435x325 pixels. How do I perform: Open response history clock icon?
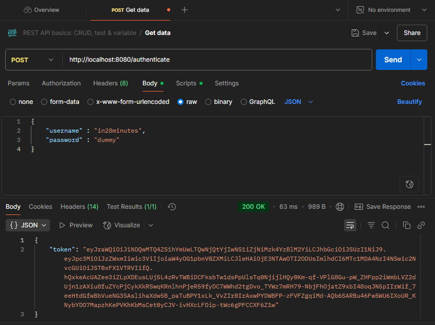[x=172, y=207]
